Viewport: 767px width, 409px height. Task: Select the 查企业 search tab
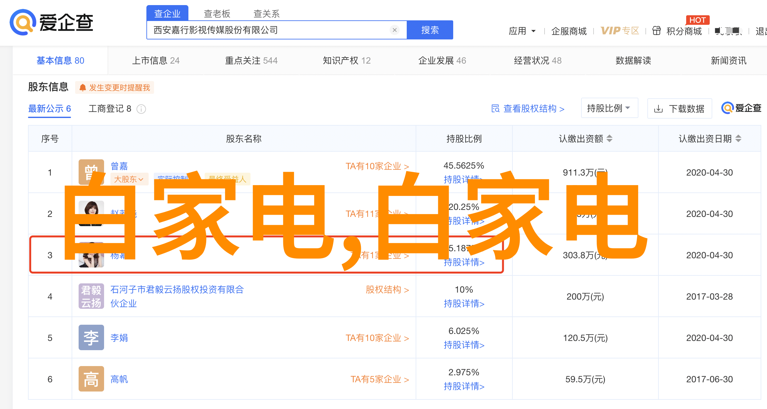(167, 13)
